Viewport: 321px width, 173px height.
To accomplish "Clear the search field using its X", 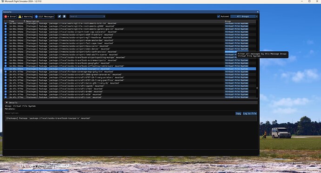I will 104,16.
